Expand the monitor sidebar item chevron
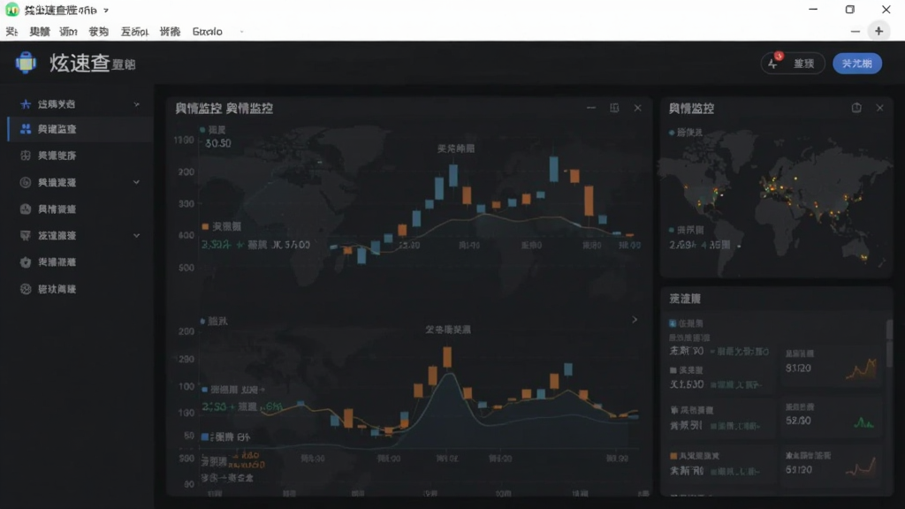 tap(137, 235)
